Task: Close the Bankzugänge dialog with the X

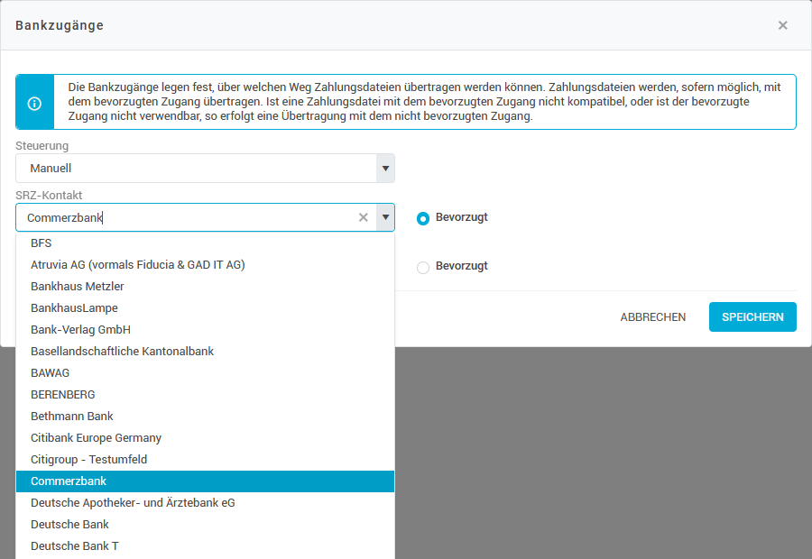Action: [x=782, y=25]
